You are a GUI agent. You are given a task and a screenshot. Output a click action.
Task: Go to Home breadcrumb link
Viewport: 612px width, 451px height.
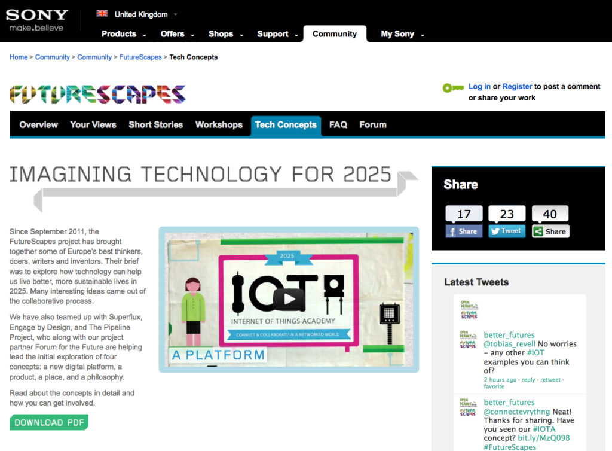coord(19,57)
